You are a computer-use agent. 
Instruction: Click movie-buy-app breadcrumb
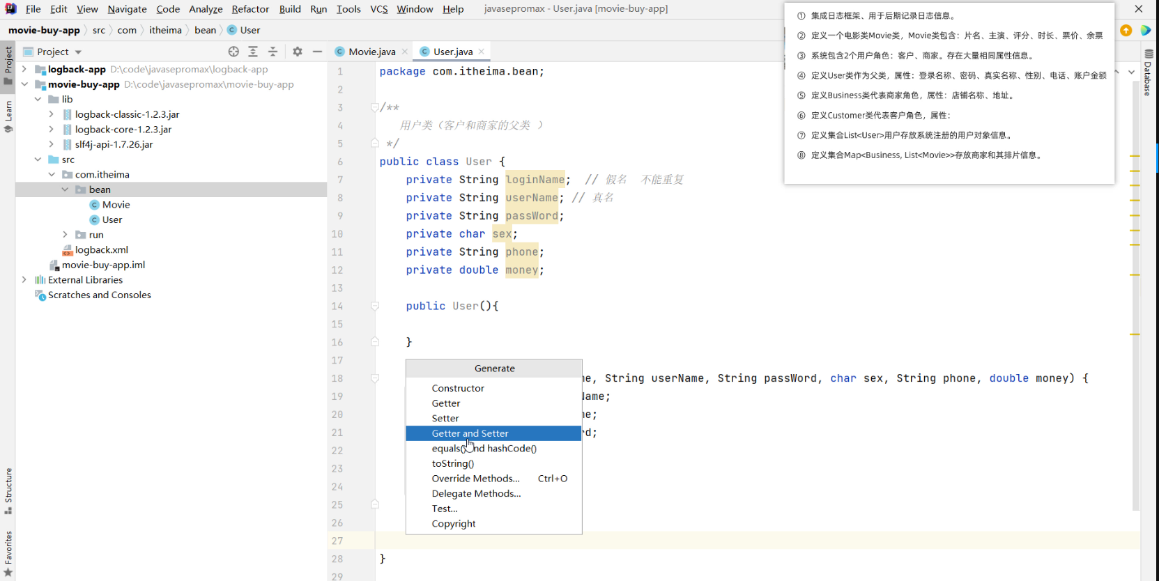(44, 30)
